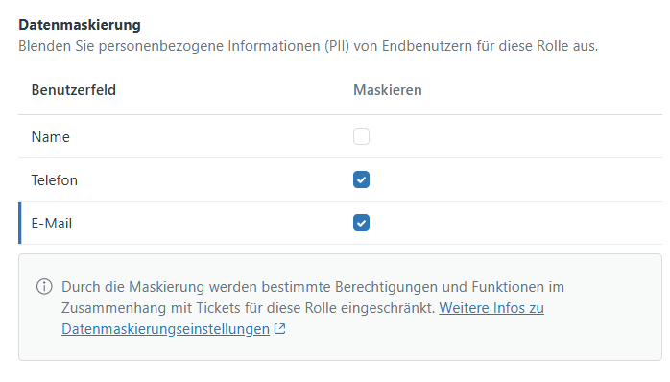Select the E-Mail field label
Screen dimensions: 670x382
pyautogui.click(x=52, y=224)
